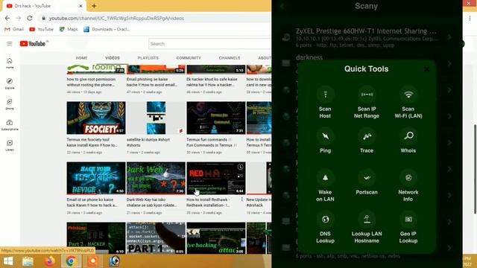Open File Explorer from the taskbar
The image size is (477, 268).
coord(28,261)
